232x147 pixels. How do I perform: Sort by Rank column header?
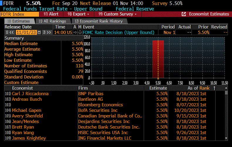click(x=204, y=88)
